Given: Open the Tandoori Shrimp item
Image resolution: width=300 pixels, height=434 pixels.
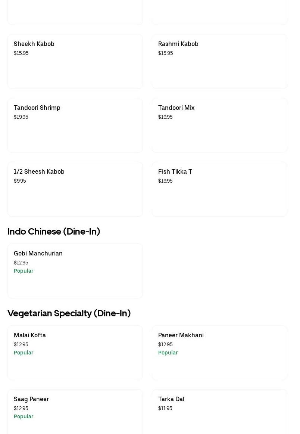Looking at the screenshot, I should click(75, 125).
